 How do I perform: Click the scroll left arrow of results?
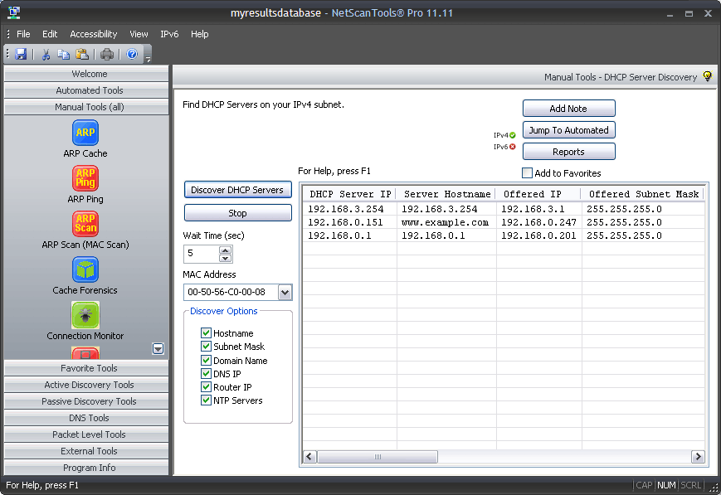(309, 456)
